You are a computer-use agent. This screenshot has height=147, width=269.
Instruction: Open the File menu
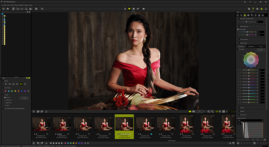(2, 5)
